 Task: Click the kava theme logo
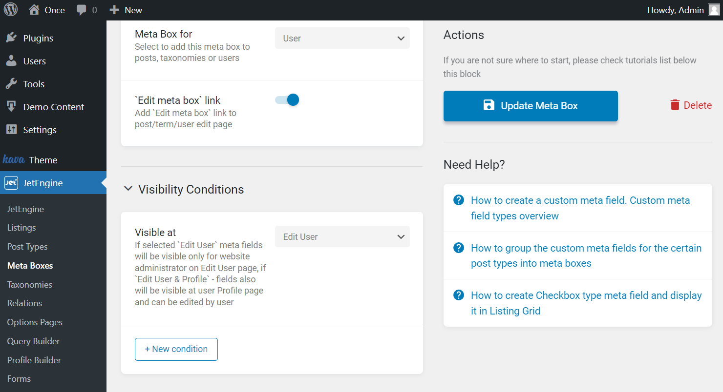[x=14, y=159]
